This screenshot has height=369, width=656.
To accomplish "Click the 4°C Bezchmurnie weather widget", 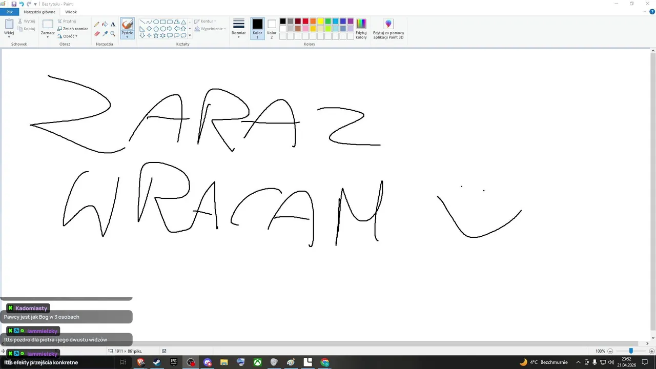I will point(543,362).
